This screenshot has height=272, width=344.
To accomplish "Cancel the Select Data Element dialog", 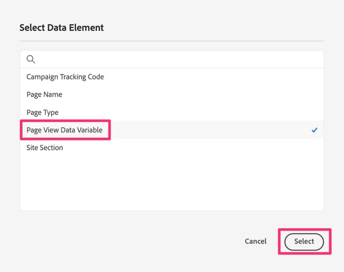I will pos(255,241).
